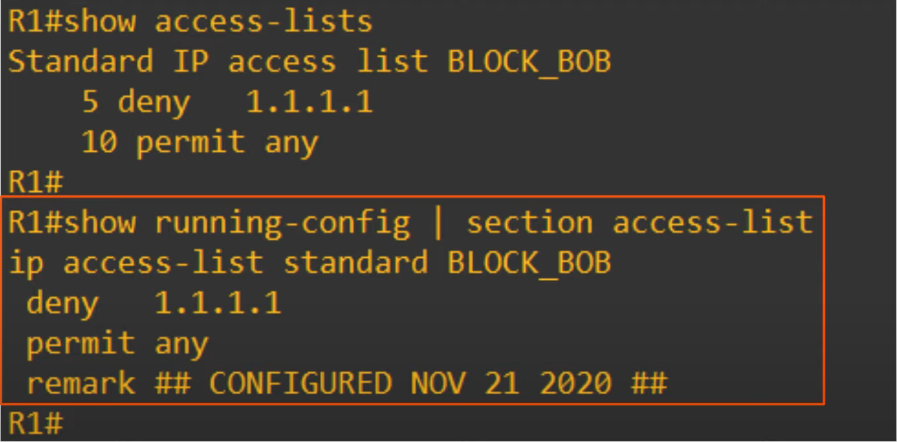Click sequence number 5 before deny
Screen dimensions: 897x442
pos(90,102)
